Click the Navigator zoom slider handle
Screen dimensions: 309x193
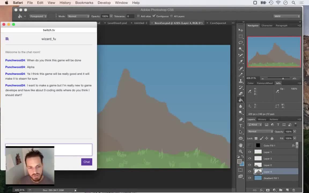[283, 78]
